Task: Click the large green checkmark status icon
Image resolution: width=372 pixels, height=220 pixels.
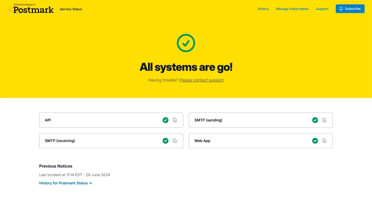Action: [186, 43]
